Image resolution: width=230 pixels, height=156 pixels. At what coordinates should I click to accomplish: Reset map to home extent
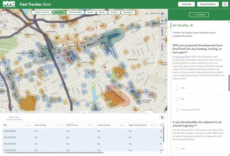[5, 25]
